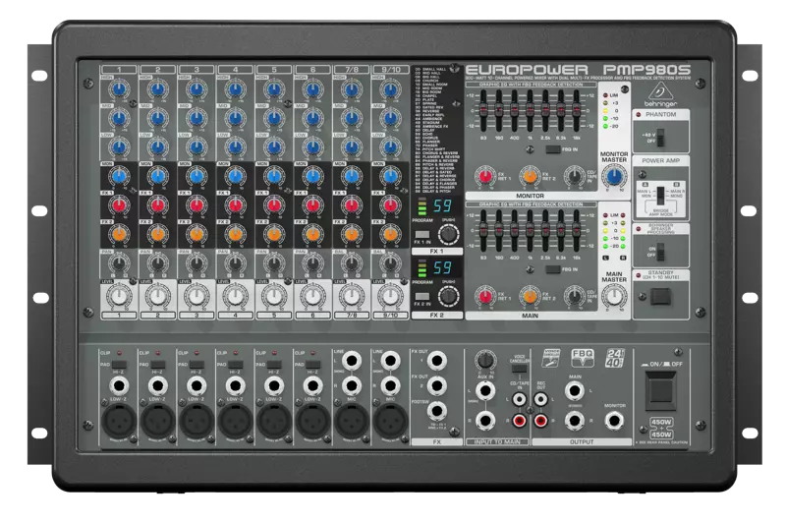
Task: Click the Main section FX RET 1 red knob
Action: [x=484, y=296]
